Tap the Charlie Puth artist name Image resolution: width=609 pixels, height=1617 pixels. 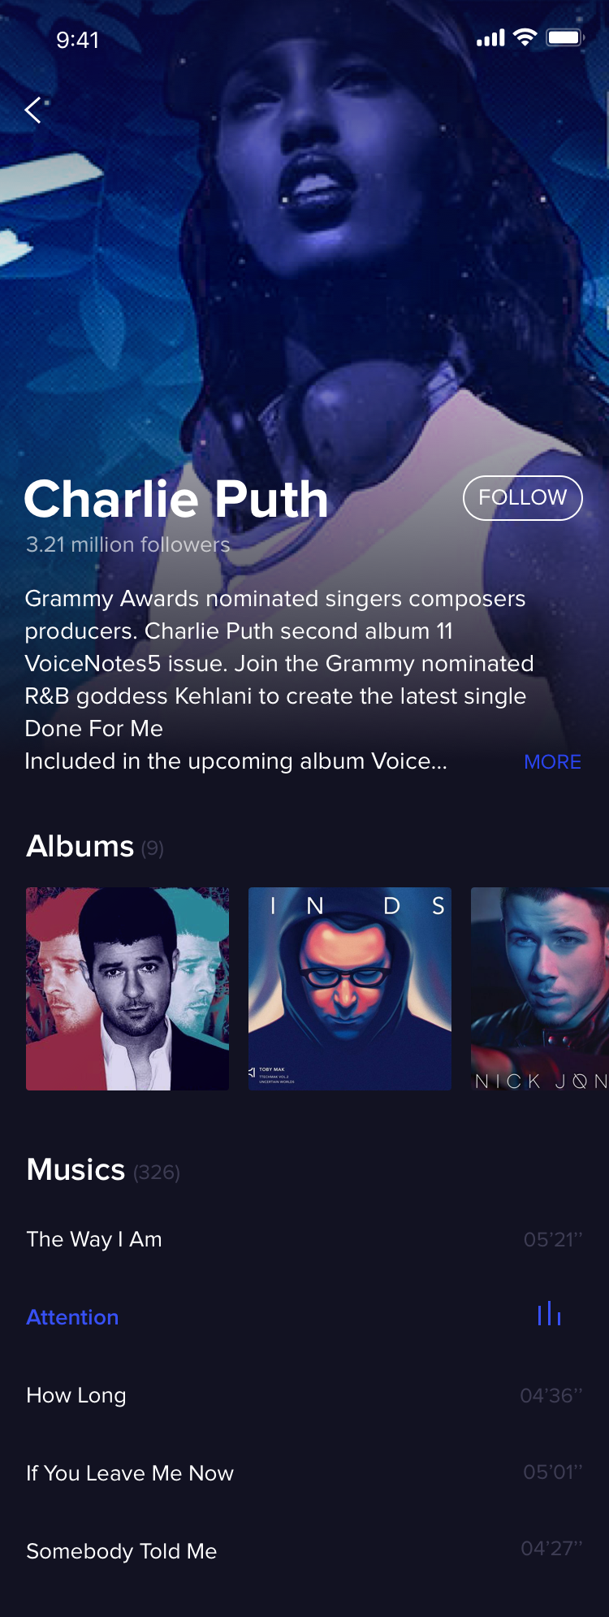pos(176,499)
